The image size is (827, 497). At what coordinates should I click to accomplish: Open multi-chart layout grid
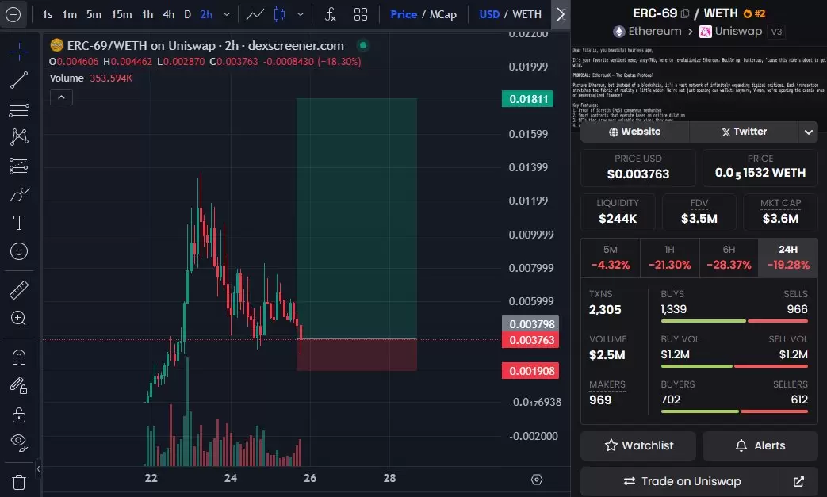pos(361,14)
